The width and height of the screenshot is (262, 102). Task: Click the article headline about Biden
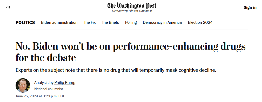pos(131,52)
